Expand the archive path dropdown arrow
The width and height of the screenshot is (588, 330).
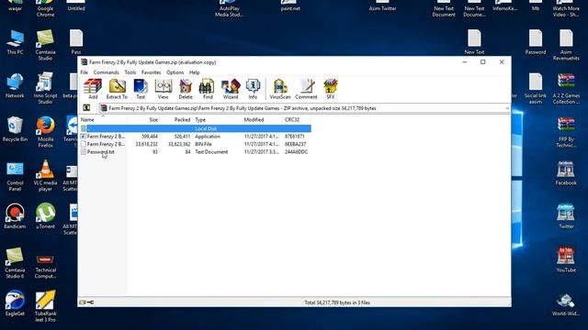(507, 108)
